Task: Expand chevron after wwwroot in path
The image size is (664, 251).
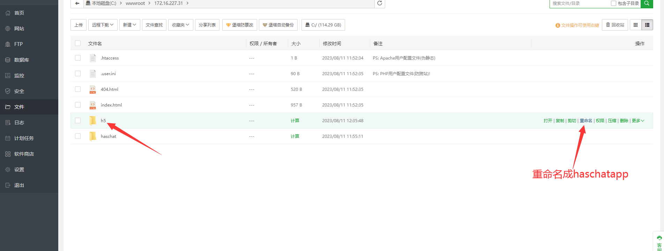Action: tap(149, 3)
